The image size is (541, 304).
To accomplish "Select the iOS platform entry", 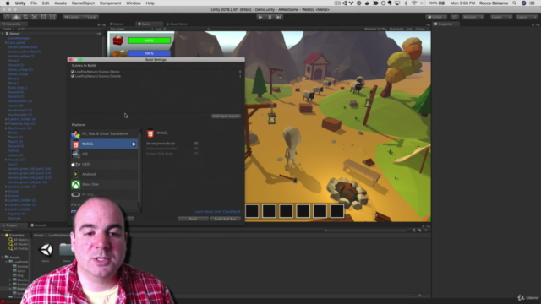I will click(104, 154).
